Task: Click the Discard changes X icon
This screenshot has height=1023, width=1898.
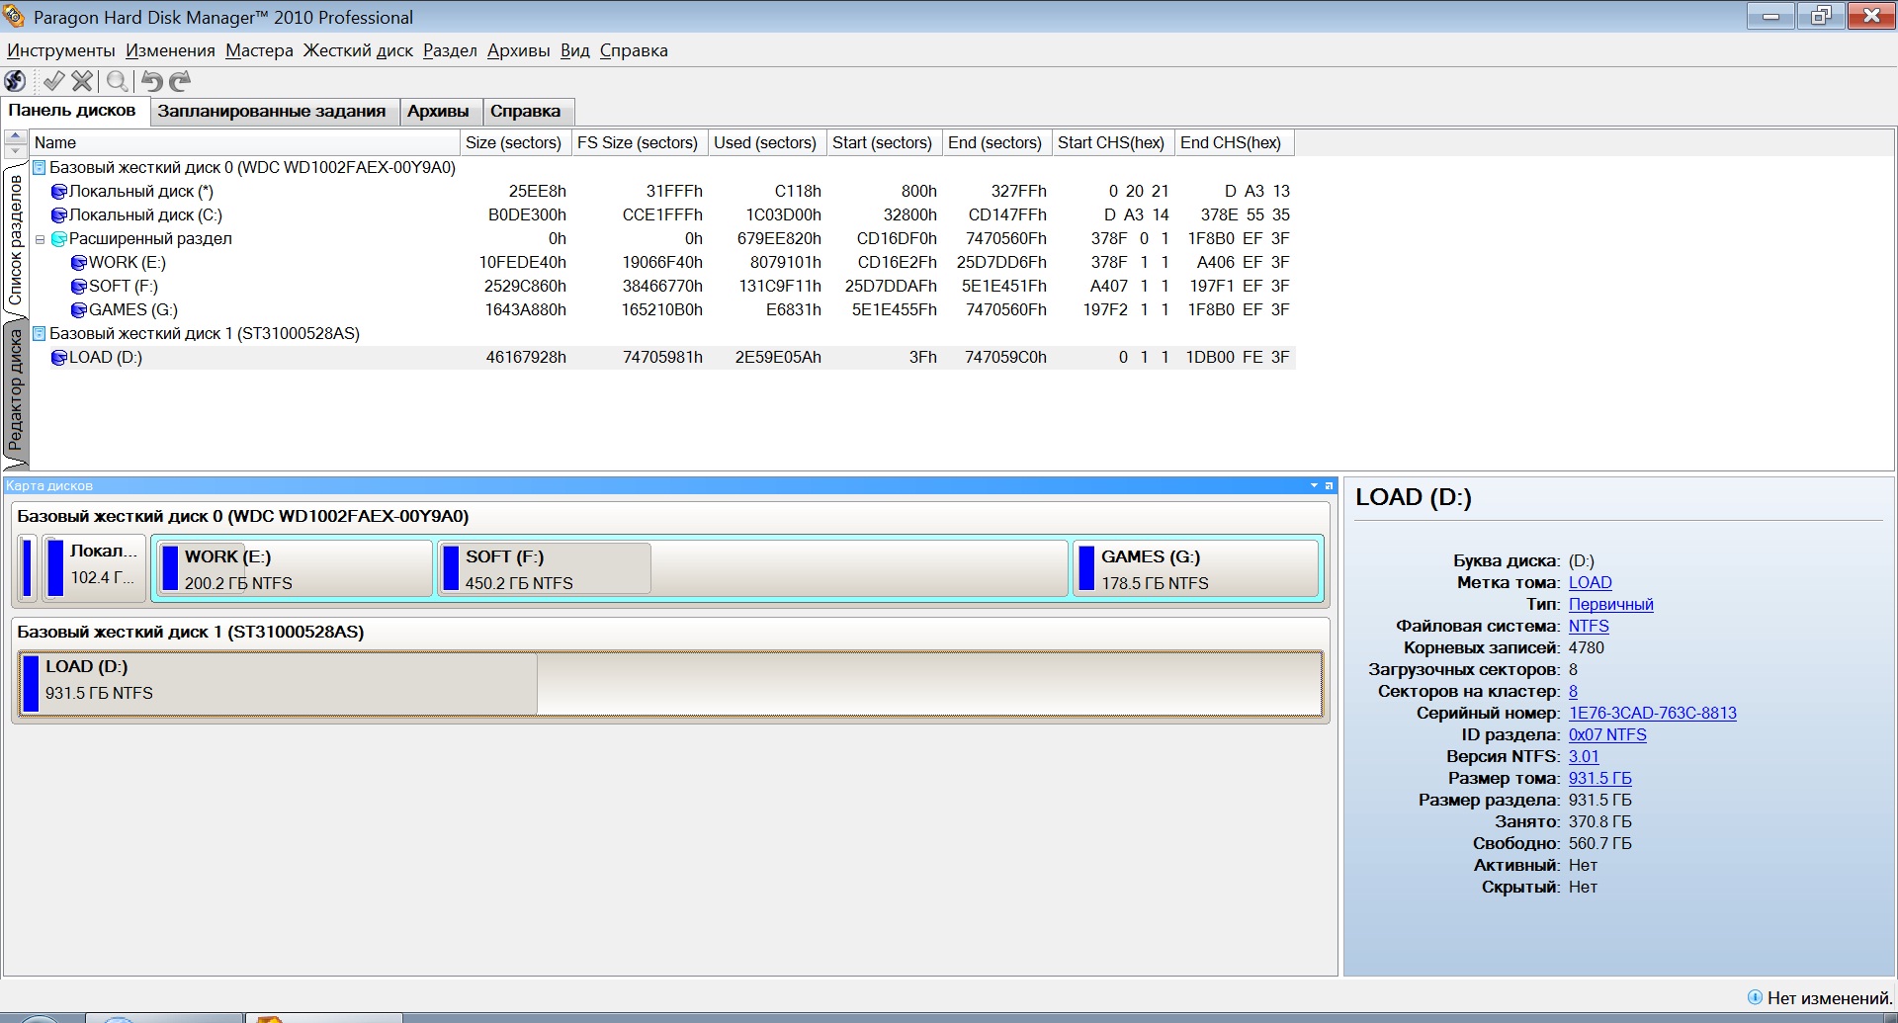Action: click(82, 81)
